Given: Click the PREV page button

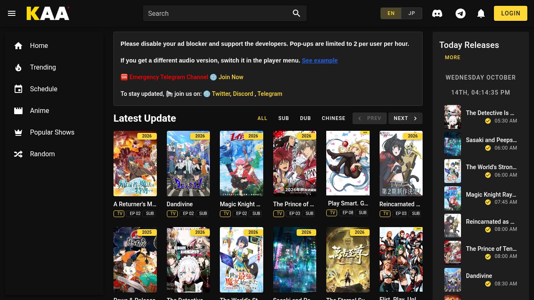Looking at the screenshot, I should tap(370, 118).
